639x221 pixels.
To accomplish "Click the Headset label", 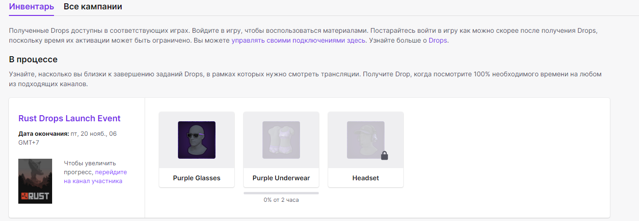I will (366, 178).
